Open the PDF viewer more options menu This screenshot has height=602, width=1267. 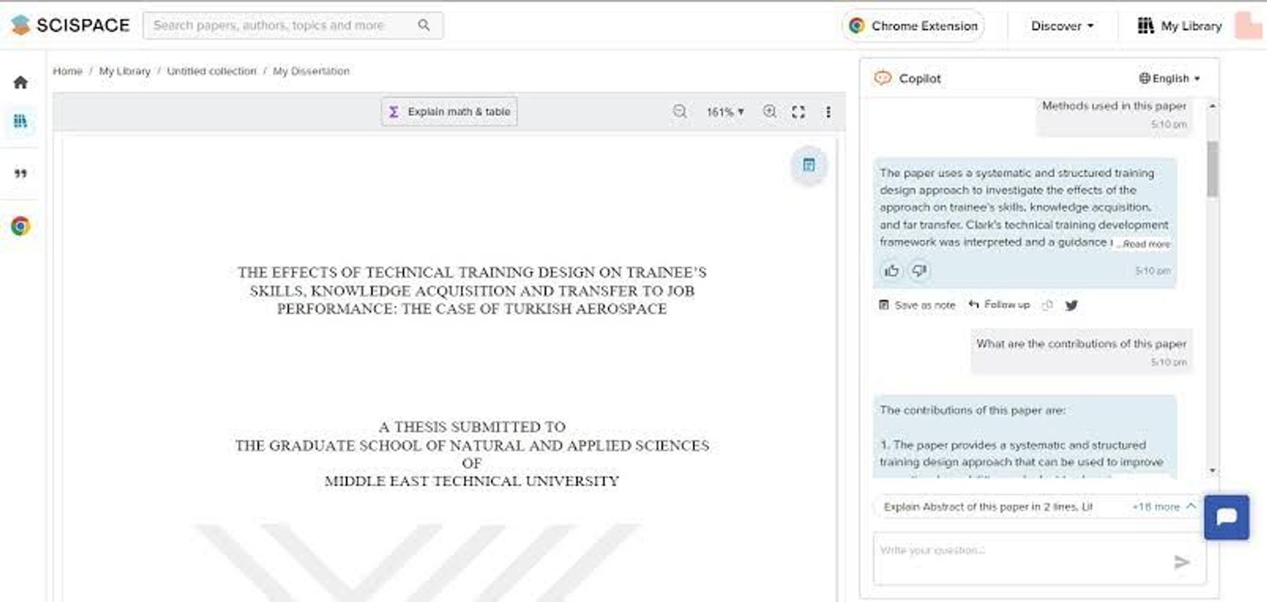coord(828,112)
